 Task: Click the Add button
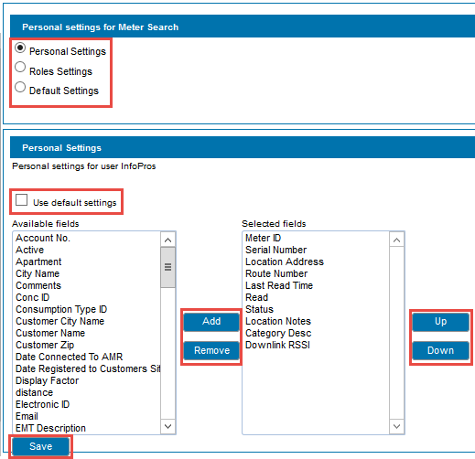(211, 322)
